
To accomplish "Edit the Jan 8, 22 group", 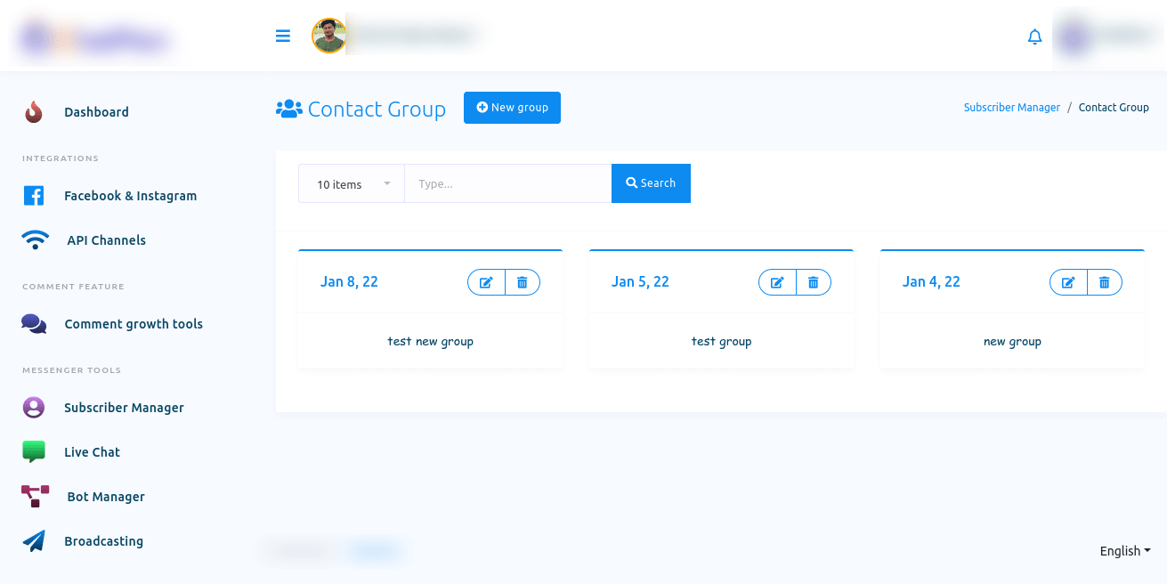I will [x=486, y=282].
